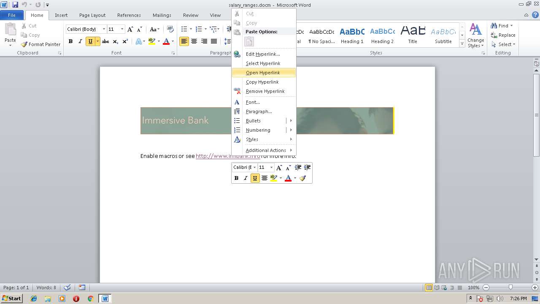Click Bullets list icon in ribbon

pos(184,29)
